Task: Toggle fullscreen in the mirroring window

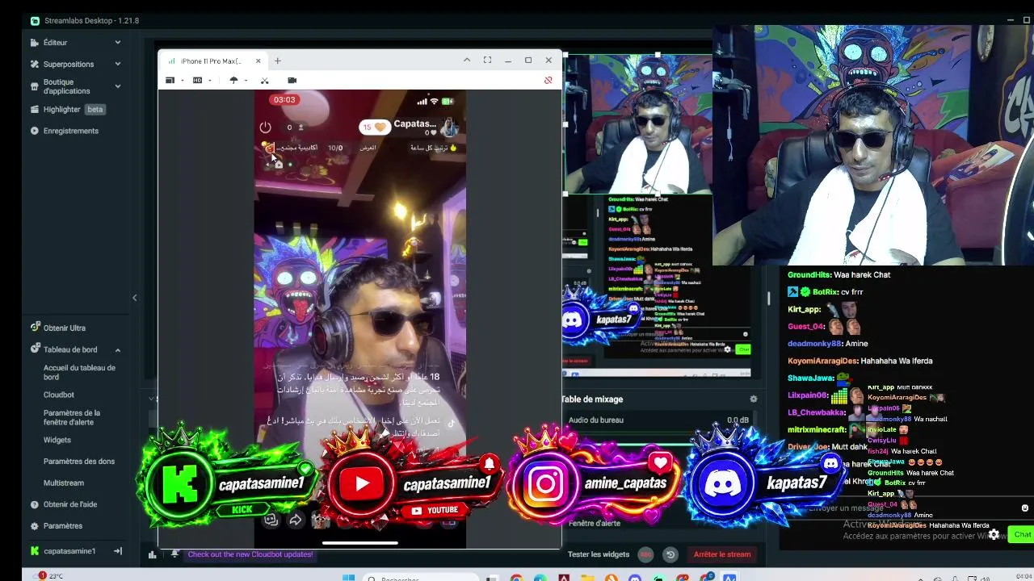Action: (487, 60)
